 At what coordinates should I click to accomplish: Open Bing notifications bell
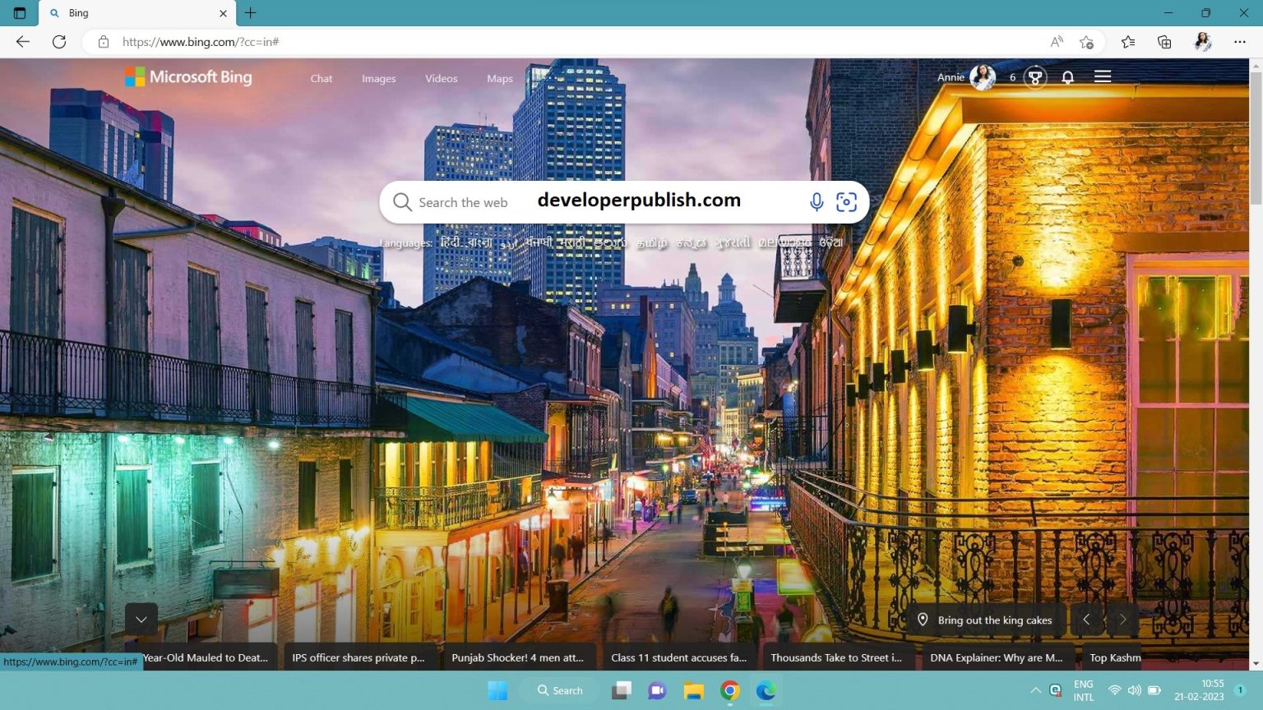pos(1067,77)
